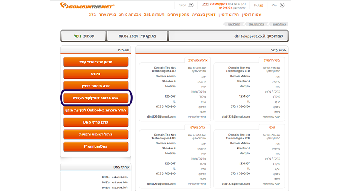Click the PremiumDns button
The height and width of the screenshot is (191, 341).
click(x=95, y=146)
